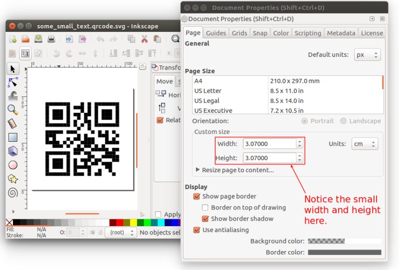Switch to the Grids tab
The height and width of the screenshot is (270, 399).
(x=239, y=33)
